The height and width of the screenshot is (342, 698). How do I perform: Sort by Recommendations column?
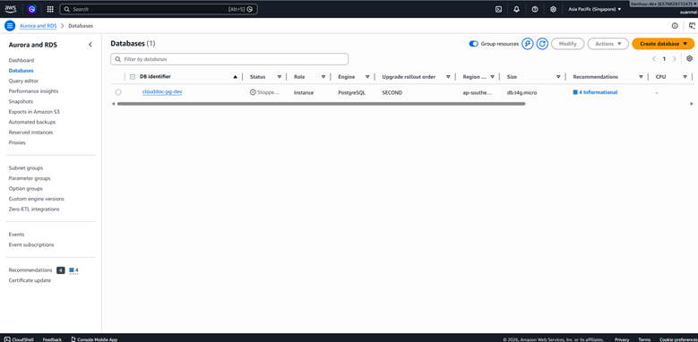641,77
